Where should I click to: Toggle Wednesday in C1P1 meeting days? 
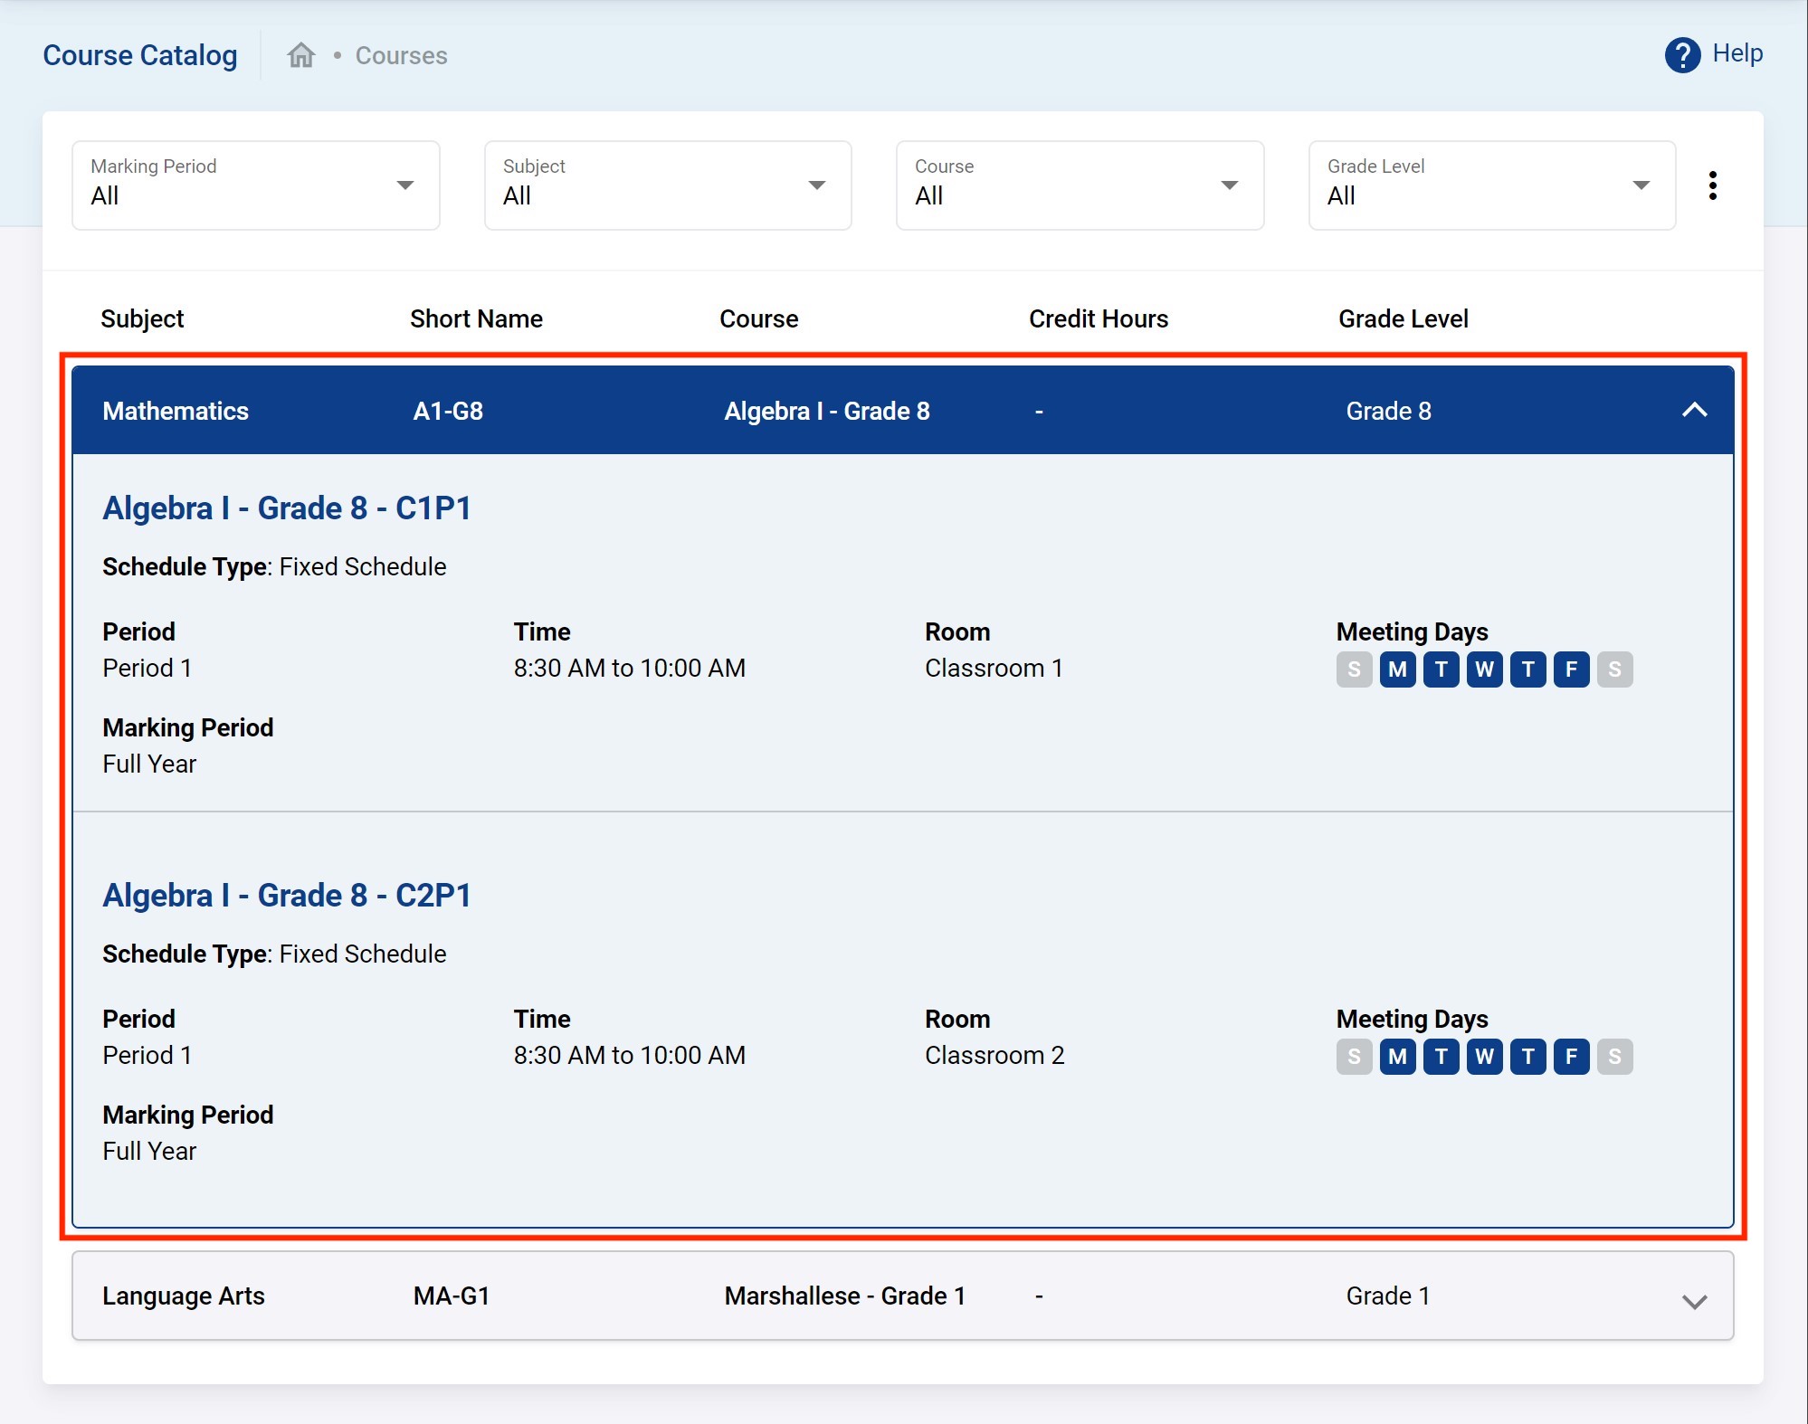click(x=1484, y=669)
